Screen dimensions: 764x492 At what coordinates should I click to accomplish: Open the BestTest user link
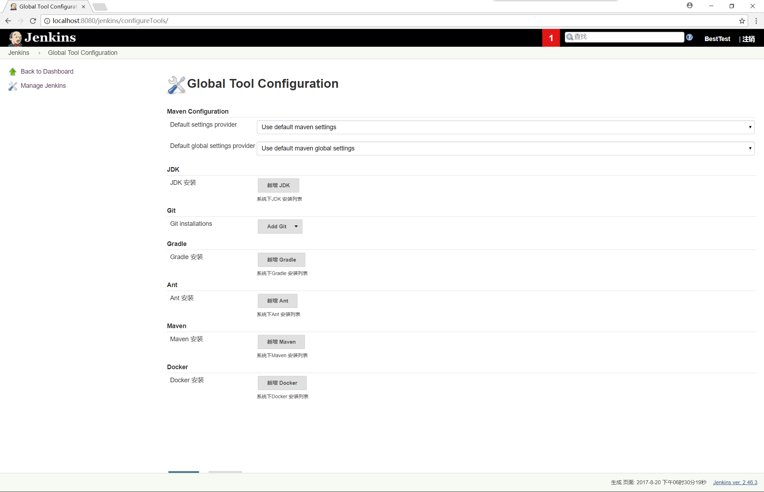click(717, 39)
